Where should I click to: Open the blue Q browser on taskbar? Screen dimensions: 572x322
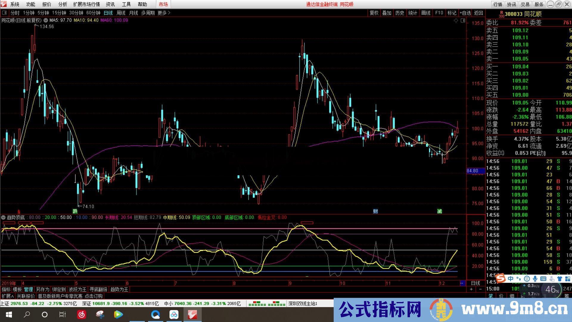tap(156, 315)
